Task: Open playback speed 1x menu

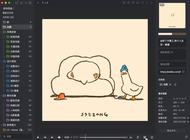Action: (x=130, y=137)
